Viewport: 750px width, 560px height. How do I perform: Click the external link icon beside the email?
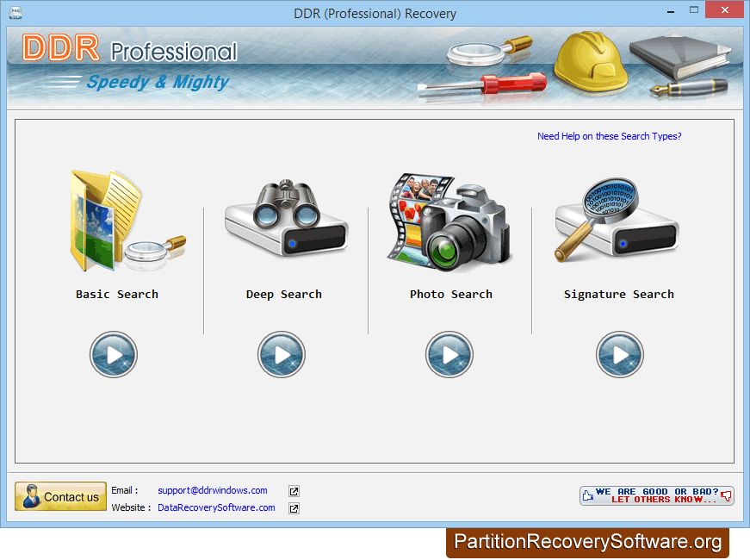pyautogui.click(x=294, y=491)
